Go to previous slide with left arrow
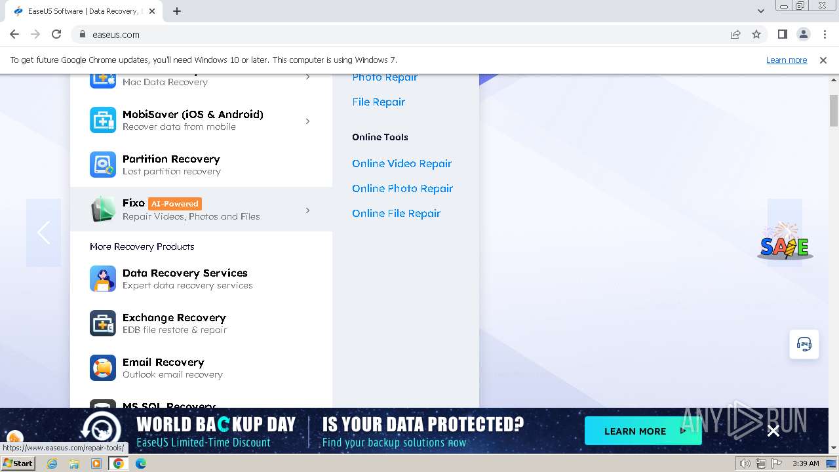839x472 pixels. (43, 233)
